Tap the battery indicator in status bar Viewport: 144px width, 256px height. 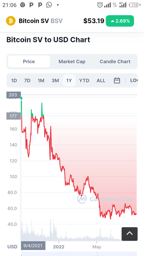pyautogui.click(x=135, y=5)
